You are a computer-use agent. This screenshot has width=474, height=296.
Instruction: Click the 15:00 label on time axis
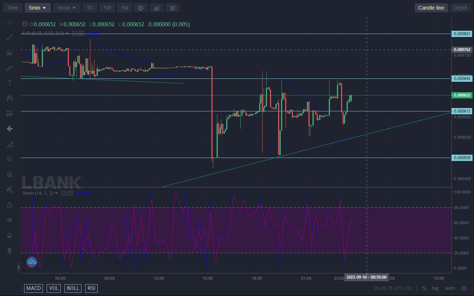pyautogui.click(x=208, y=278)
